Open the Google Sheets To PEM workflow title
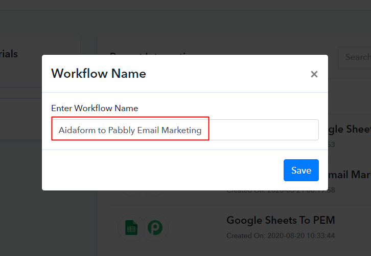Screen dimensions: 371x256 click(x=281, y=220)
